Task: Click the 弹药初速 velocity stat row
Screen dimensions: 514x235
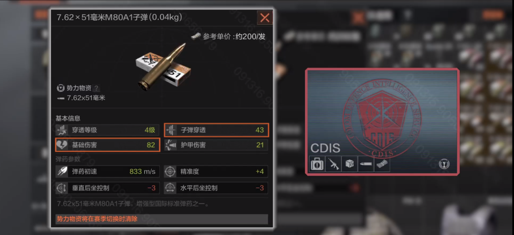Action: 107,171
